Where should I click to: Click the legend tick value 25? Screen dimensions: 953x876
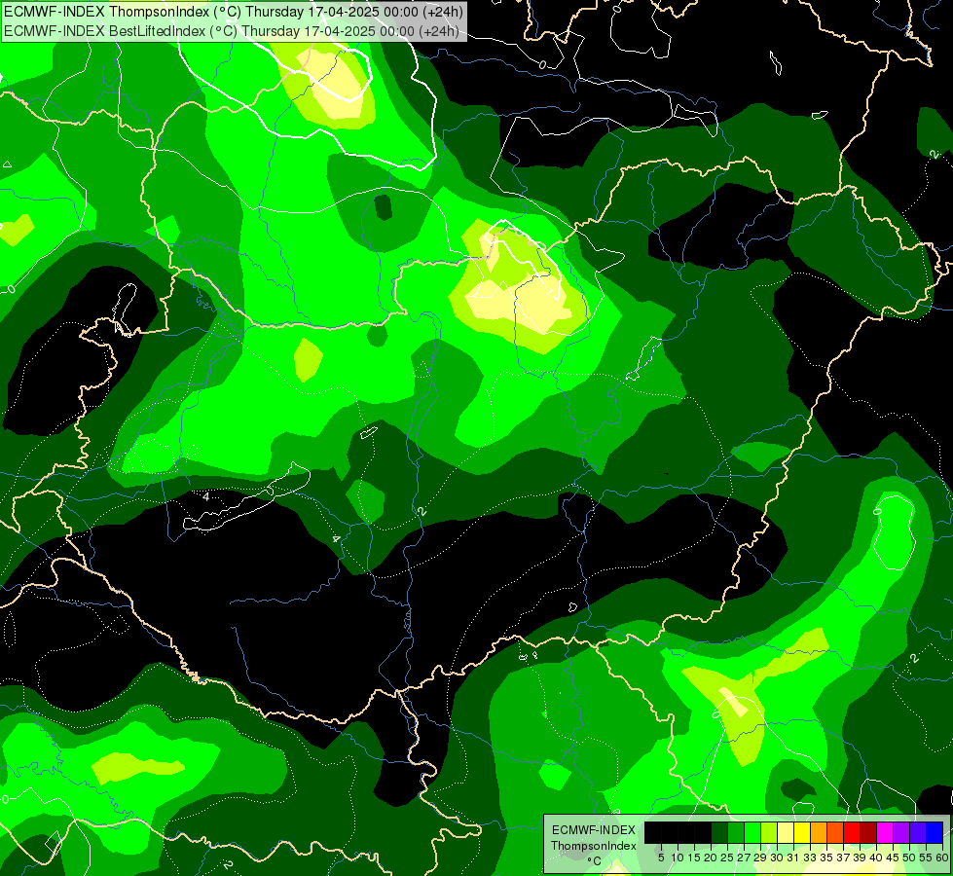(727, 858)
